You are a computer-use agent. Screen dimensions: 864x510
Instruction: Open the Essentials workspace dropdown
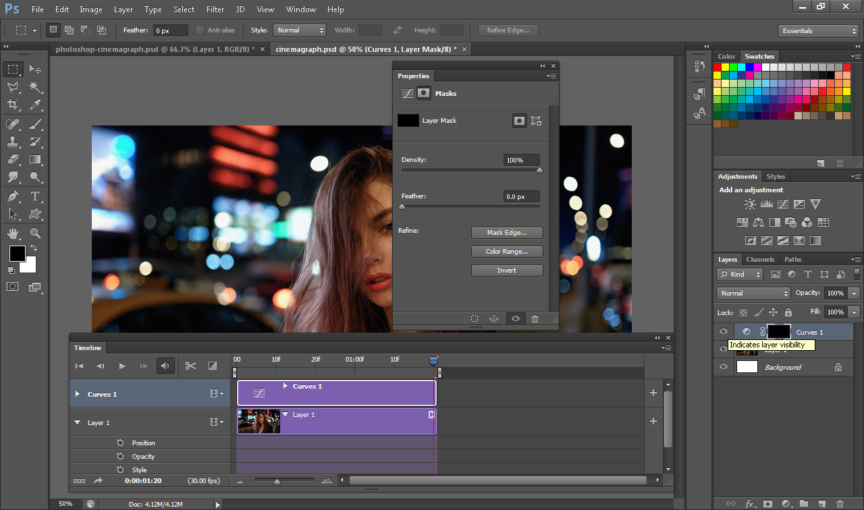pos(817,31)
